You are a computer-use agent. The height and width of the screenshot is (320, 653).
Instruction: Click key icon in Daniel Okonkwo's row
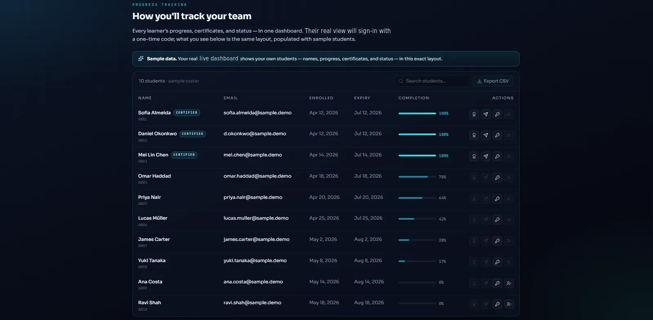coord(497,135)
